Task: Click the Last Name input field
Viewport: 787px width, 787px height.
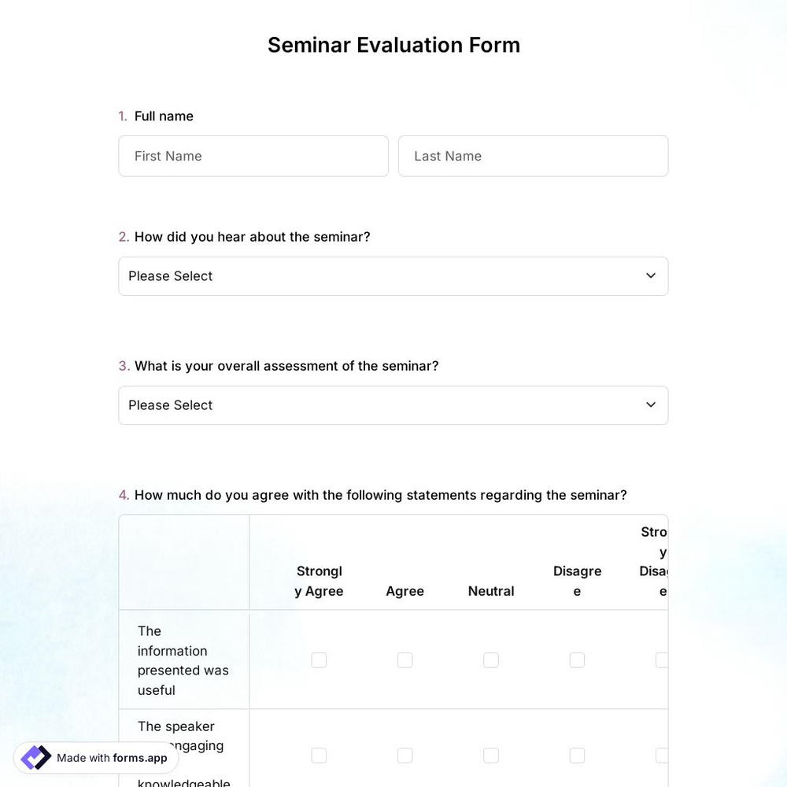Action: coord(533,156)
